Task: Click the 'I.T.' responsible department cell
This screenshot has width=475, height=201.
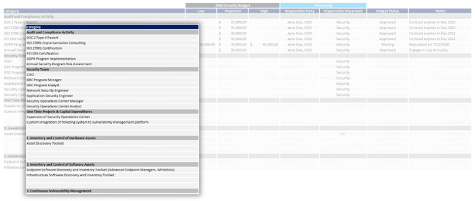Action: (343, 134)
